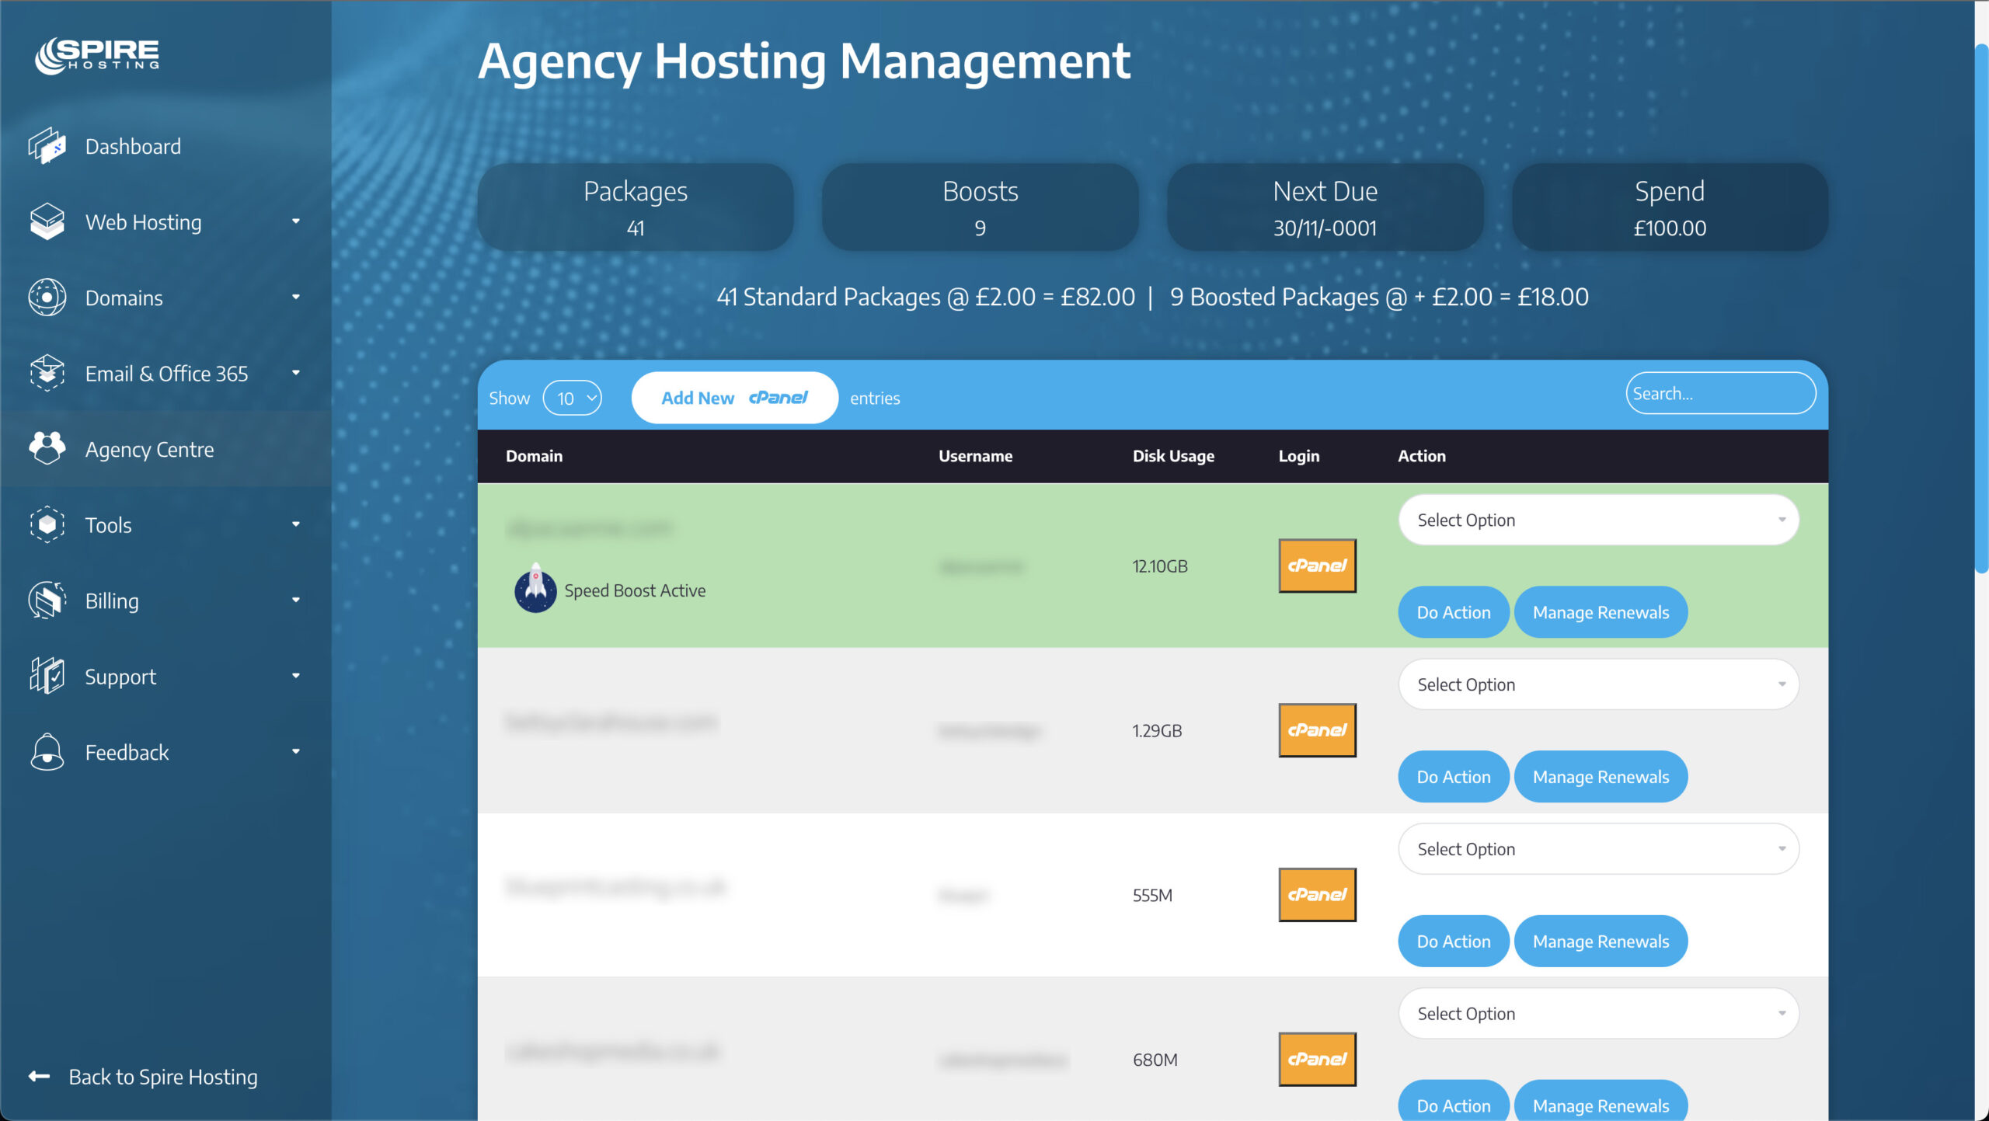
Task: Open Select Option for the boosted domain
Action: pos(1598,519)
